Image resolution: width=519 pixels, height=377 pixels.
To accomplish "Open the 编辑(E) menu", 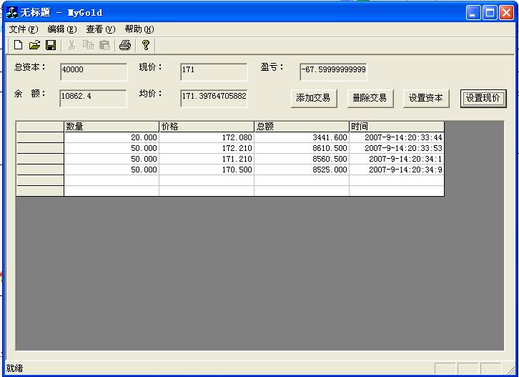I will [62, 29].
